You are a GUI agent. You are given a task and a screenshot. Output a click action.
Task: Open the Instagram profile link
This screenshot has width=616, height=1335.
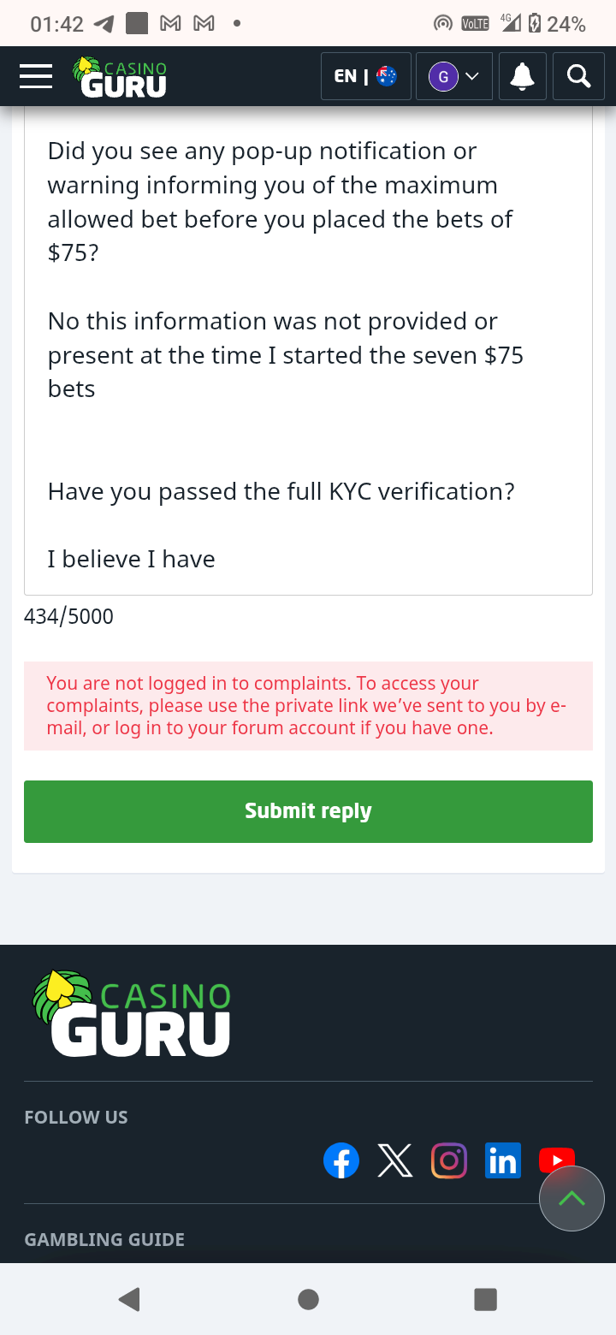(448, 1161)
